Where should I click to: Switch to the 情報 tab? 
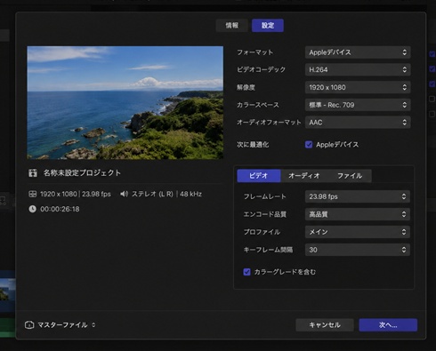tap(231, 26)
